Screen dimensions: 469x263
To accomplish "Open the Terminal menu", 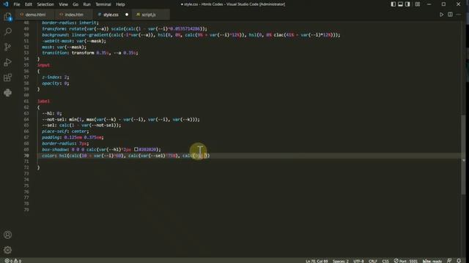I will 103,4.
